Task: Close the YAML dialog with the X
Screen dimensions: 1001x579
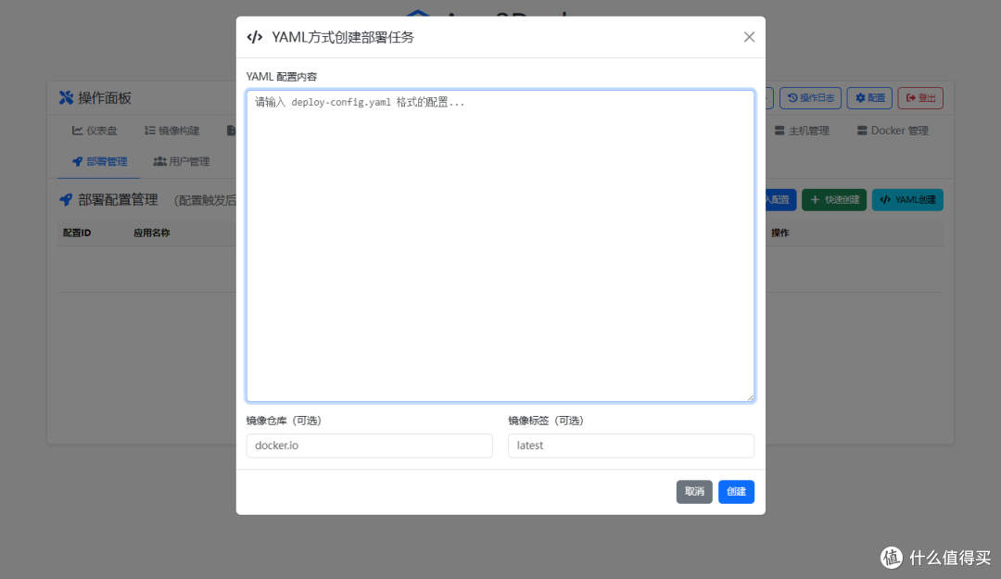Action: [749, 37]
